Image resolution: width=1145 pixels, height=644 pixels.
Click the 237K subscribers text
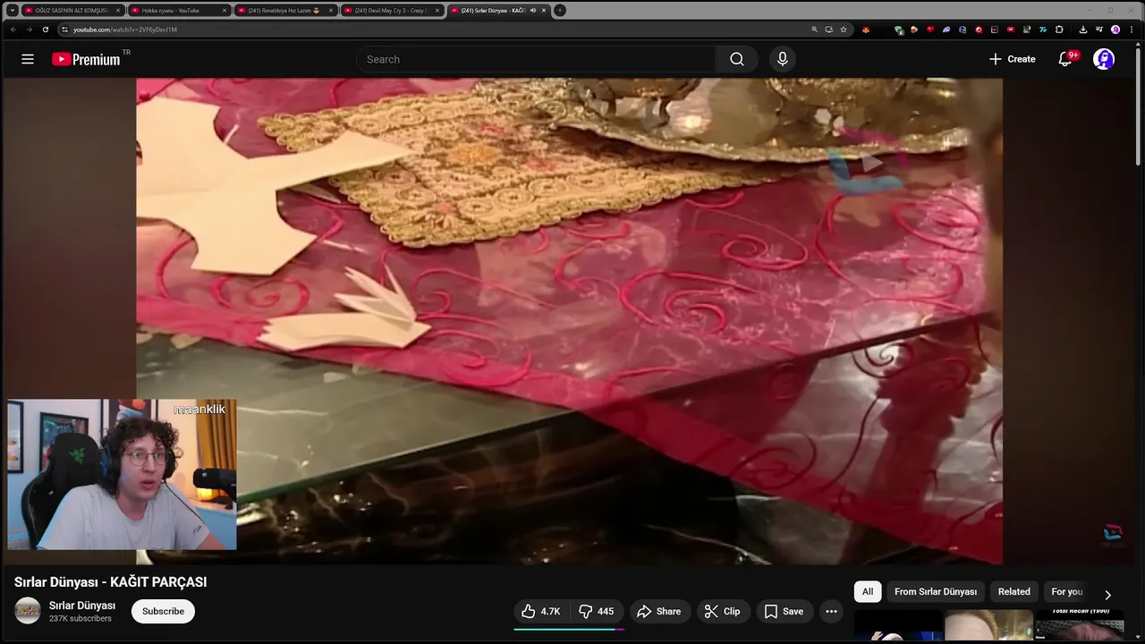click(x=81, y=619)
